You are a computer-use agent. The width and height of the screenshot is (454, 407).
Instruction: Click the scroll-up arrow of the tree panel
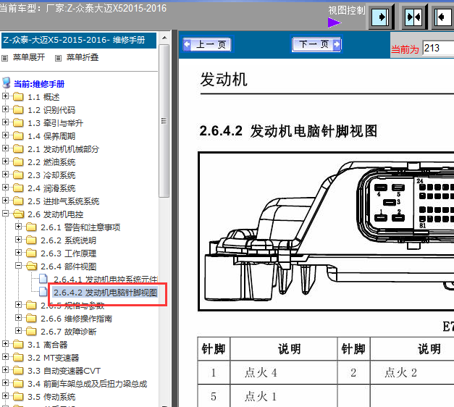pyautogui.click(x=164, y=38)
